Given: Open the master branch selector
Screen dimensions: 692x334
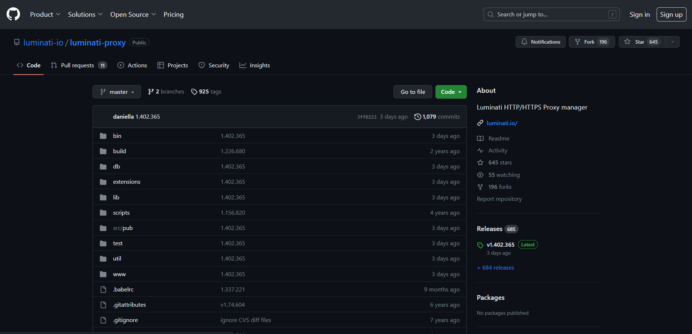Looking at the screenshot, I should pyautogui.click(x=117, y=92).
